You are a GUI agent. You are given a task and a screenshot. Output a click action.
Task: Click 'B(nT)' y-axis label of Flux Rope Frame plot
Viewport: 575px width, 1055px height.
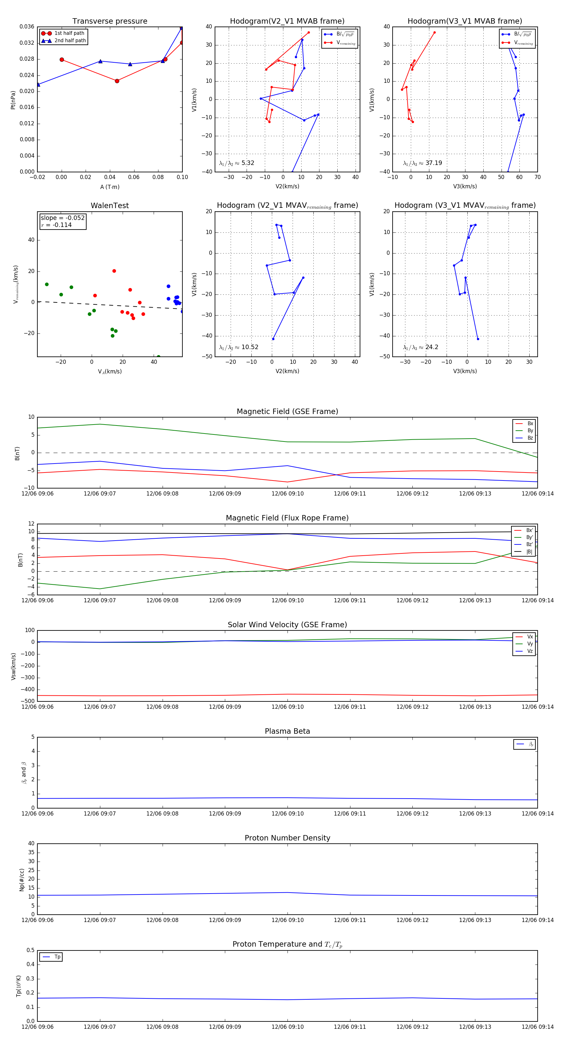(x=20, y=559)
